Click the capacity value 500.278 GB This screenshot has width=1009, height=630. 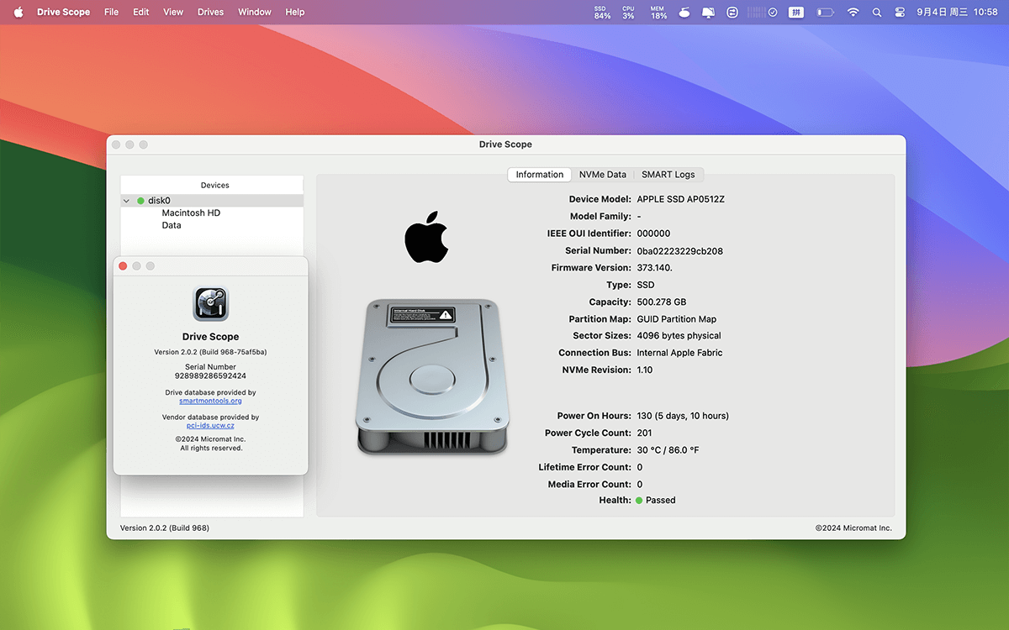661,302
